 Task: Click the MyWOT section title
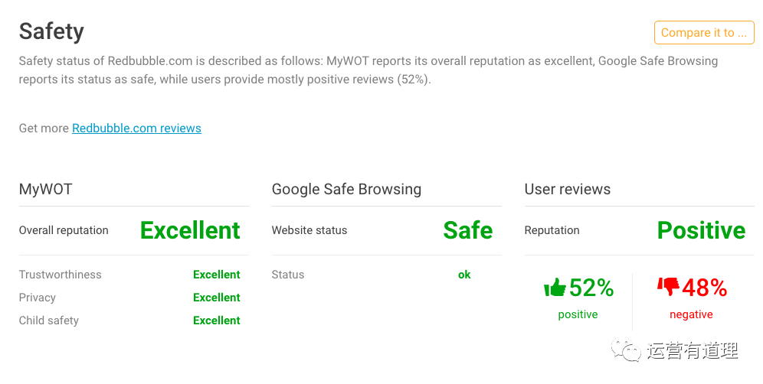click(x=46, y=189)
